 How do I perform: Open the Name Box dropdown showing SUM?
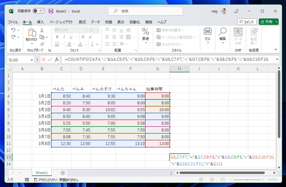coord(32,60)
